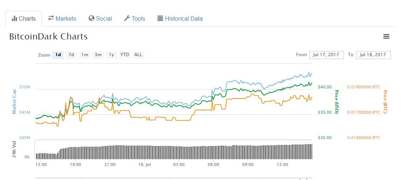414x180 pixels.
Task: Toggle the Price (BTC) series label
Action: 385,101
